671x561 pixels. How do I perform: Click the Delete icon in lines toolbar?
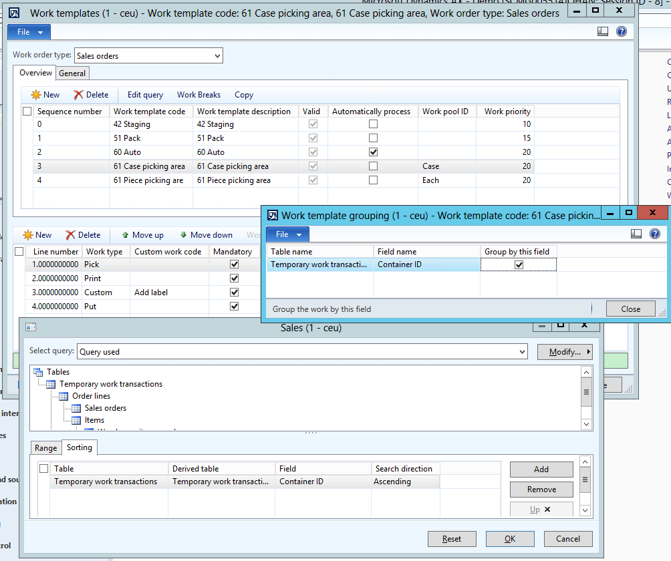click(x=71, y=235)
